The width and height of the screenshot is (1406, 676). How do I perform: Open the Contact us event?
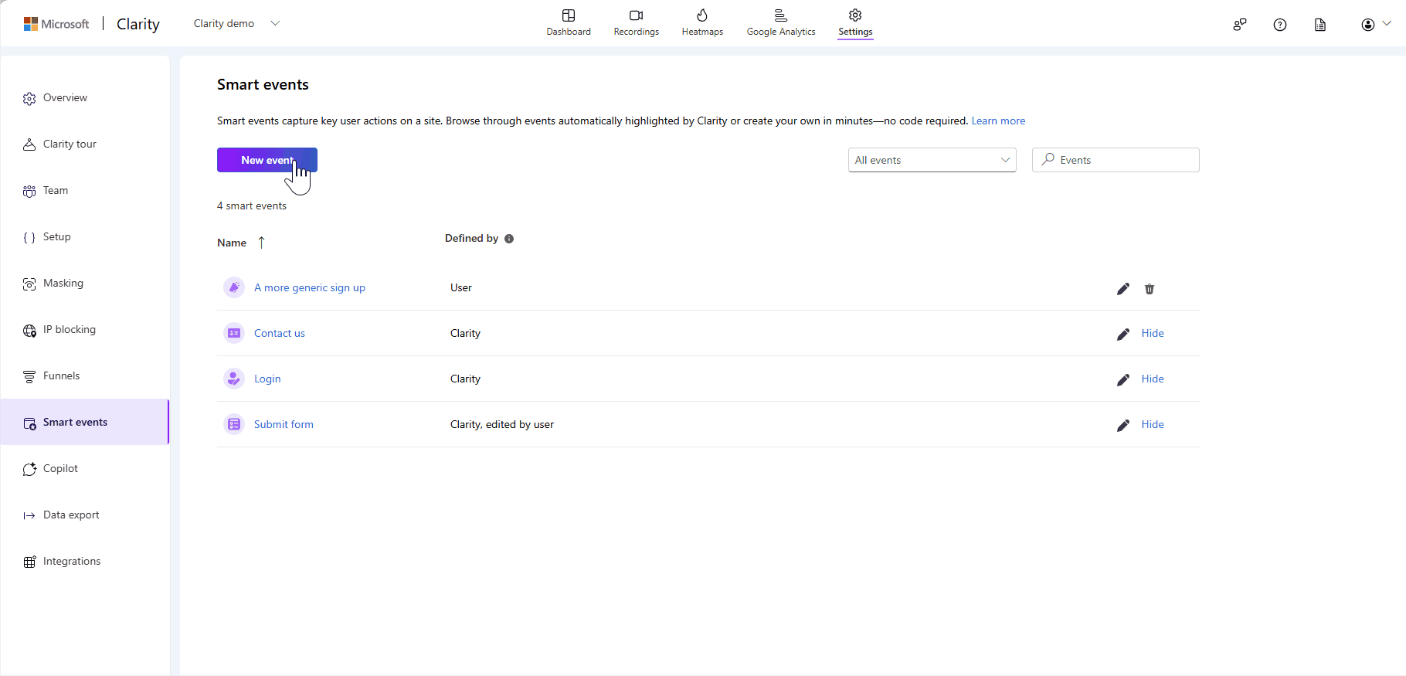tap(280, 333)
